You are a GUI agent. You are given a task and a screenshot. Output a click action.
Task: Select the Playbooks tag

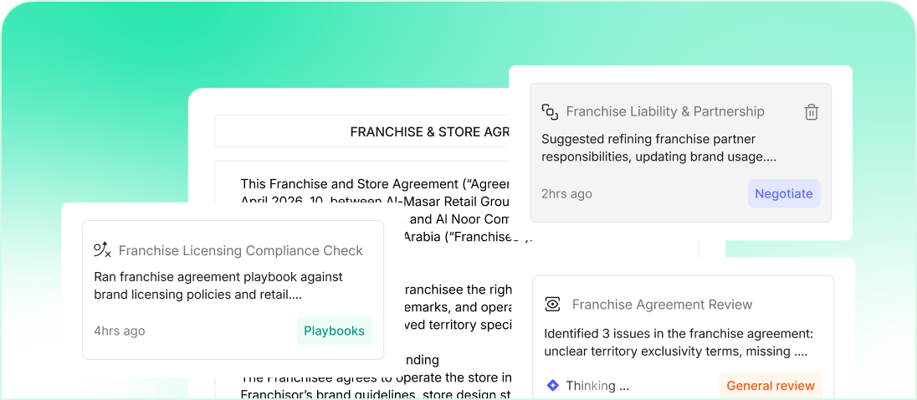point(334,331)
